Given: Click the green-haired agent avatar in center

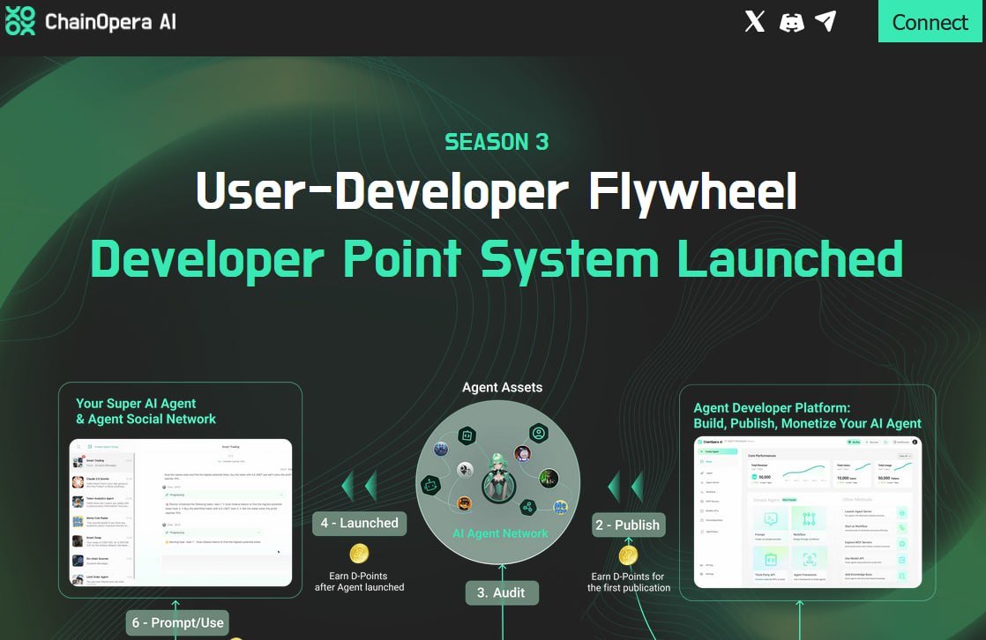Looking at the screenshot, I should pos(498,478).
